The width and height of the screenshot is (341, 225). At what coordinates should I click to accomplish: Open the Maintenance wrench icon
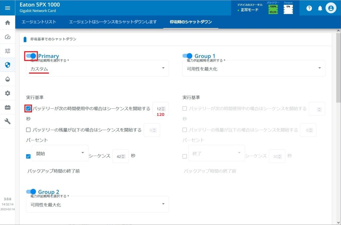click(x=7, y=121)
